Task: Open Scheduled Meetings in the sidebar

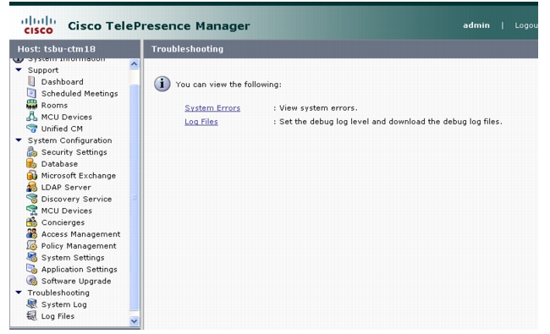Action: (80, 94)
